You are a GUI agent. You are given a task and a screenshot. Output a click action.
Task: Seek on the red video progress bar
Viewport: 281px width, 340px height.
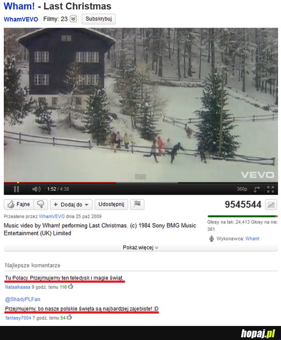coord(60,183)
